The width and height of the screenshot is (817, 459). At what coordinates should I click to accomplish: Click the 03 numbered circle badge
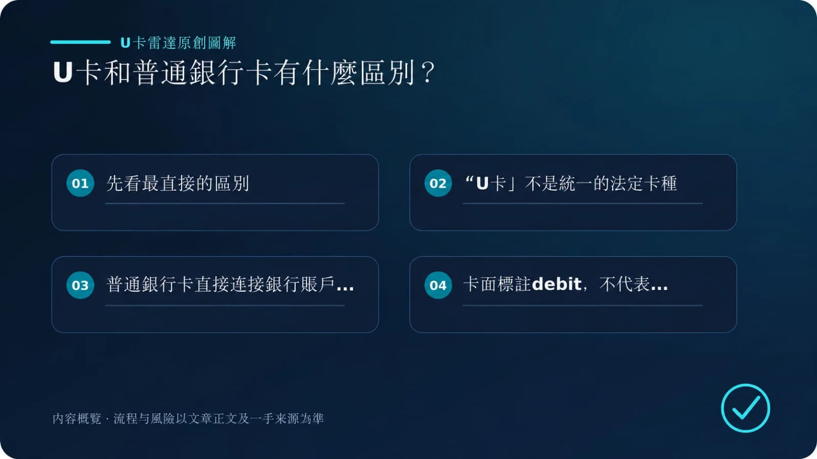tap(80, 285)
